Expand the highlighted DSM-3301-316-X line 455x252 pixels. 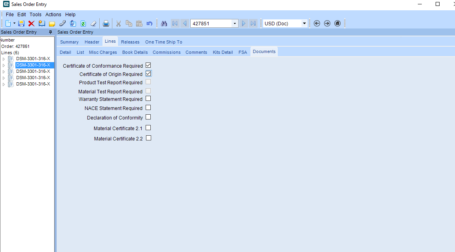4,65
